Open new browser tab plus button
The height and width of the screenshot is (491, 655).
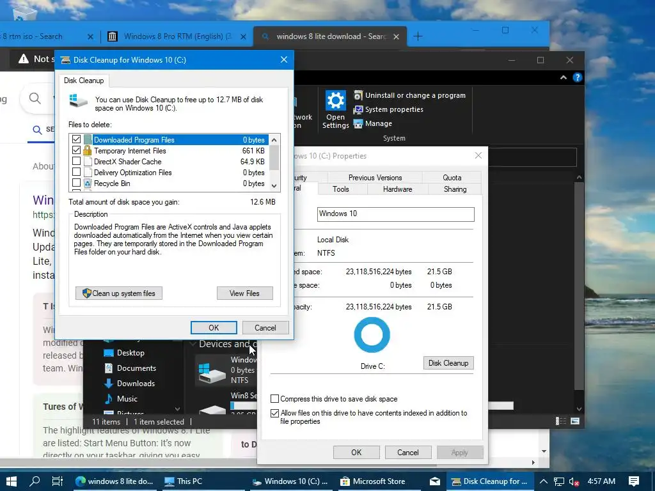click(x=418, y=36)
